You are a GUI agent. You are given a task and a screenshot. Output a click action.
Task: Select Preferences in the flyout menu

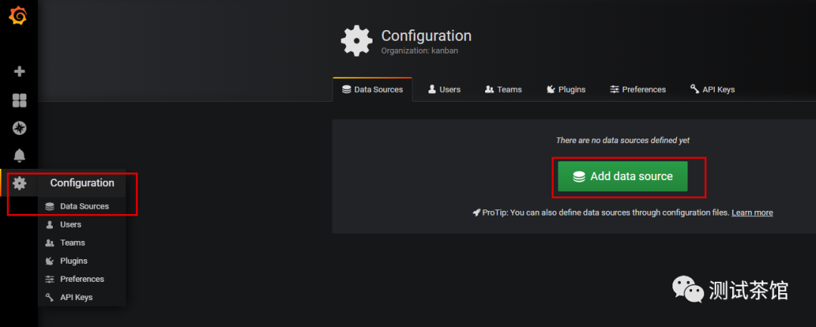pos(82,279)
